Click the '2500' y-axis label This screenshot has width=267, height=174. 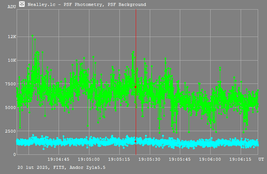coord(10,131)
